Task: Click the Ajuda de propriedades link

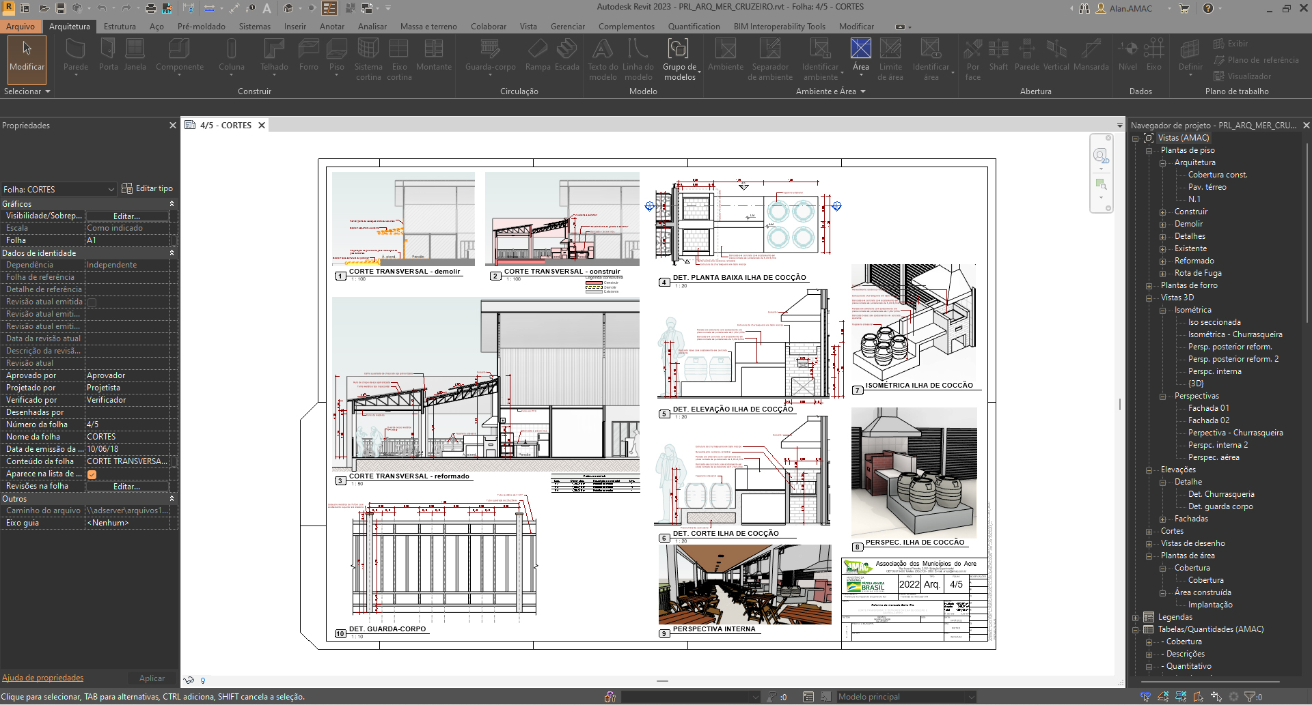Action: (42, 678)
